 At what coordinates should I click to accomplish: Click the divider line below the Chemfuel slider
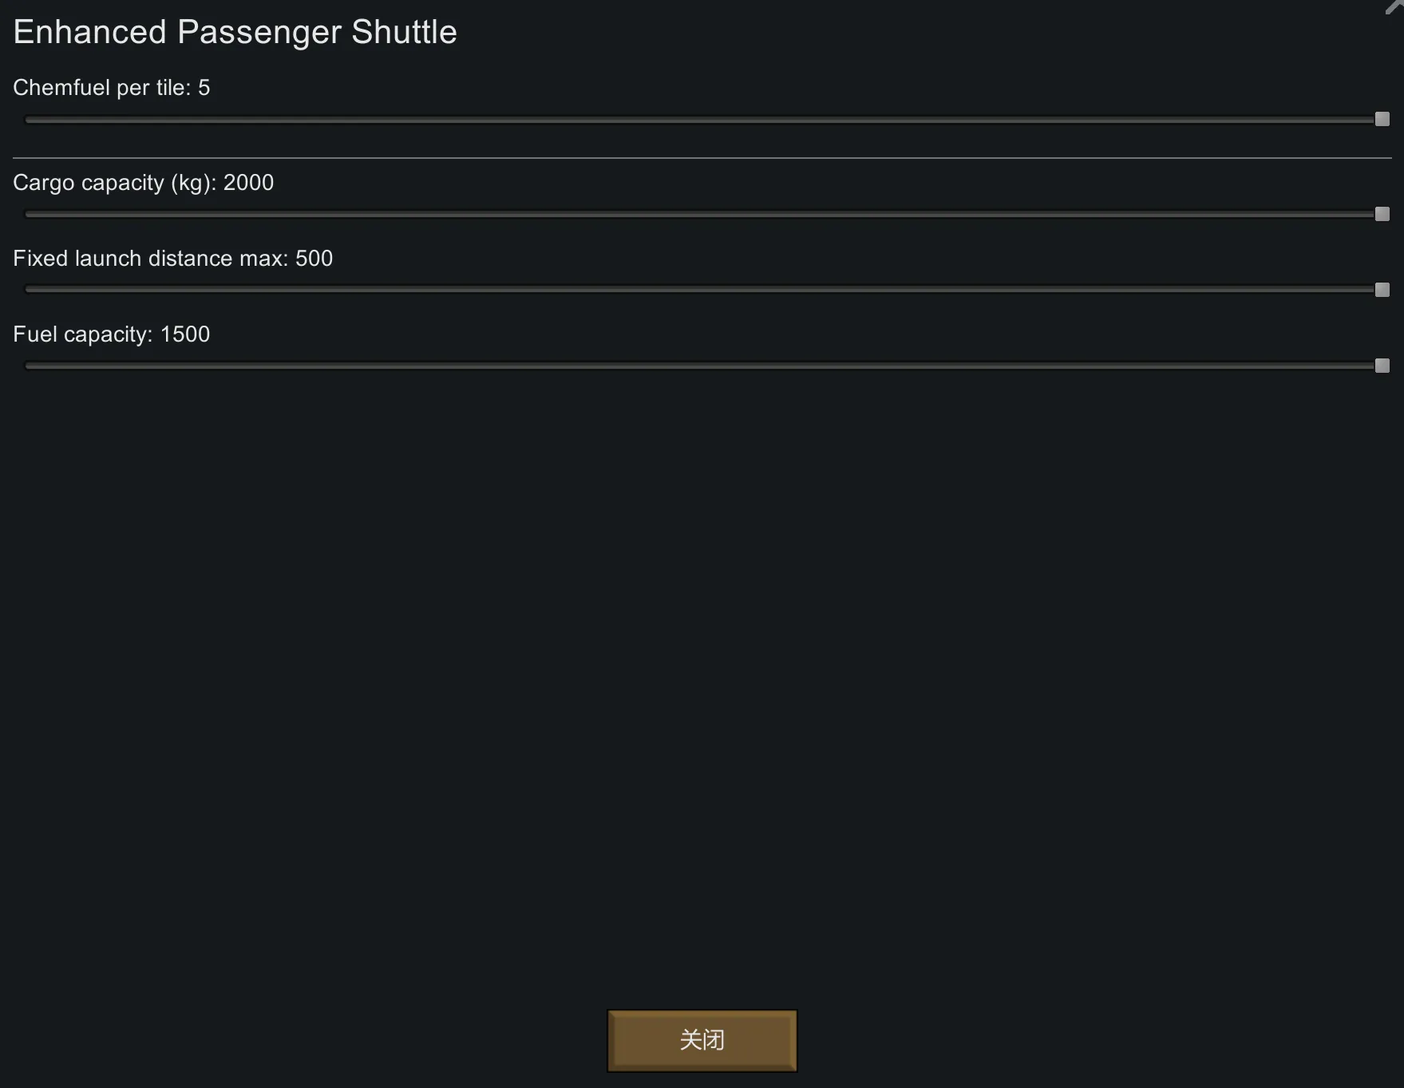(702, 158)
